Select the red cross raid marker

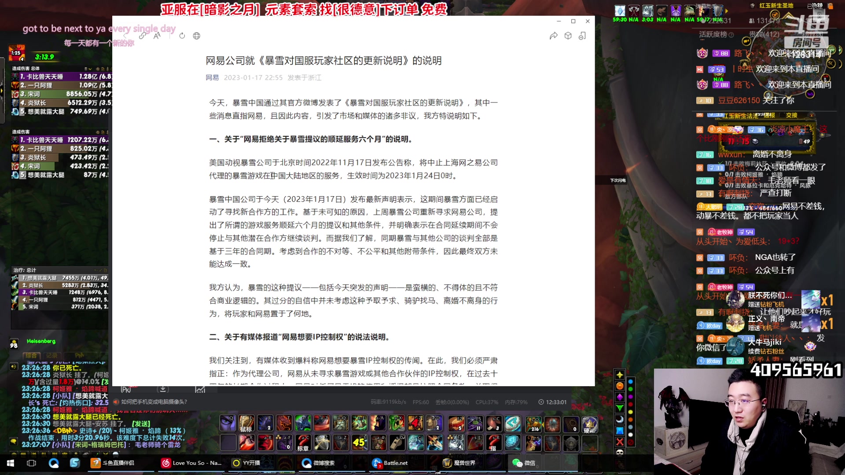(x=620, y=441)
